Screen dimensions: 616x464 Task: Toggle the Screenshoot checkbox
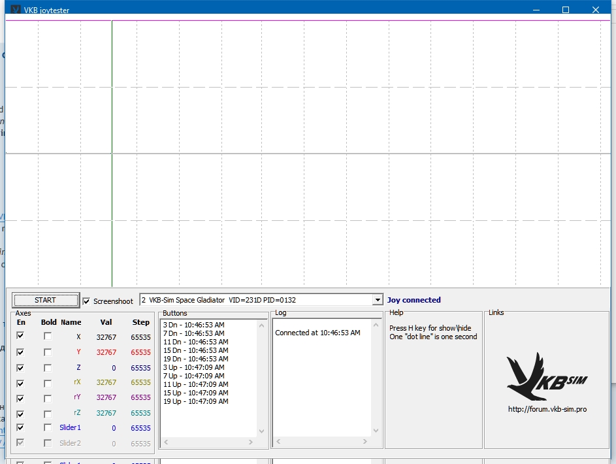[86, 301]
